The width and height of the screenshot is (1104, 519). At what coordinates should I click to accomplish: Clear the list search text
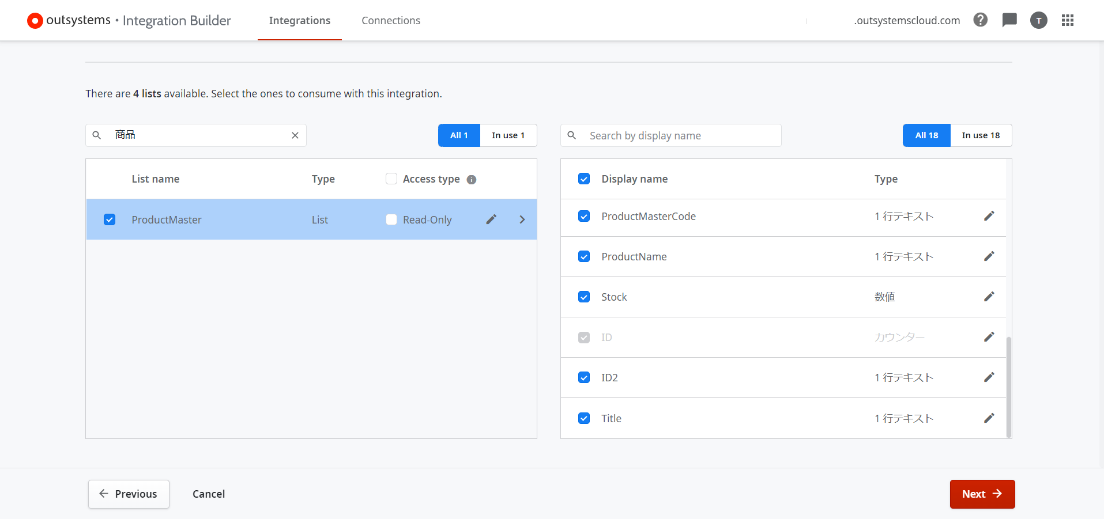[295, 135]
